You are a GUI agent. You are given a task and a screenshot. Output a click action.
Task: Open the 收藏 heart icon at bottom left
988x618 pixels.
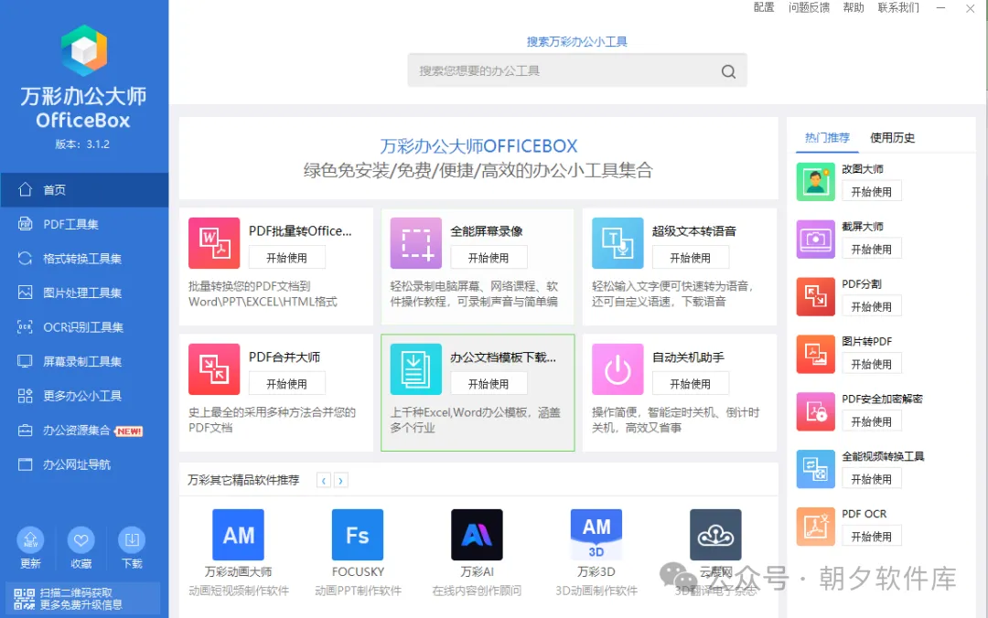pos(81,540)
